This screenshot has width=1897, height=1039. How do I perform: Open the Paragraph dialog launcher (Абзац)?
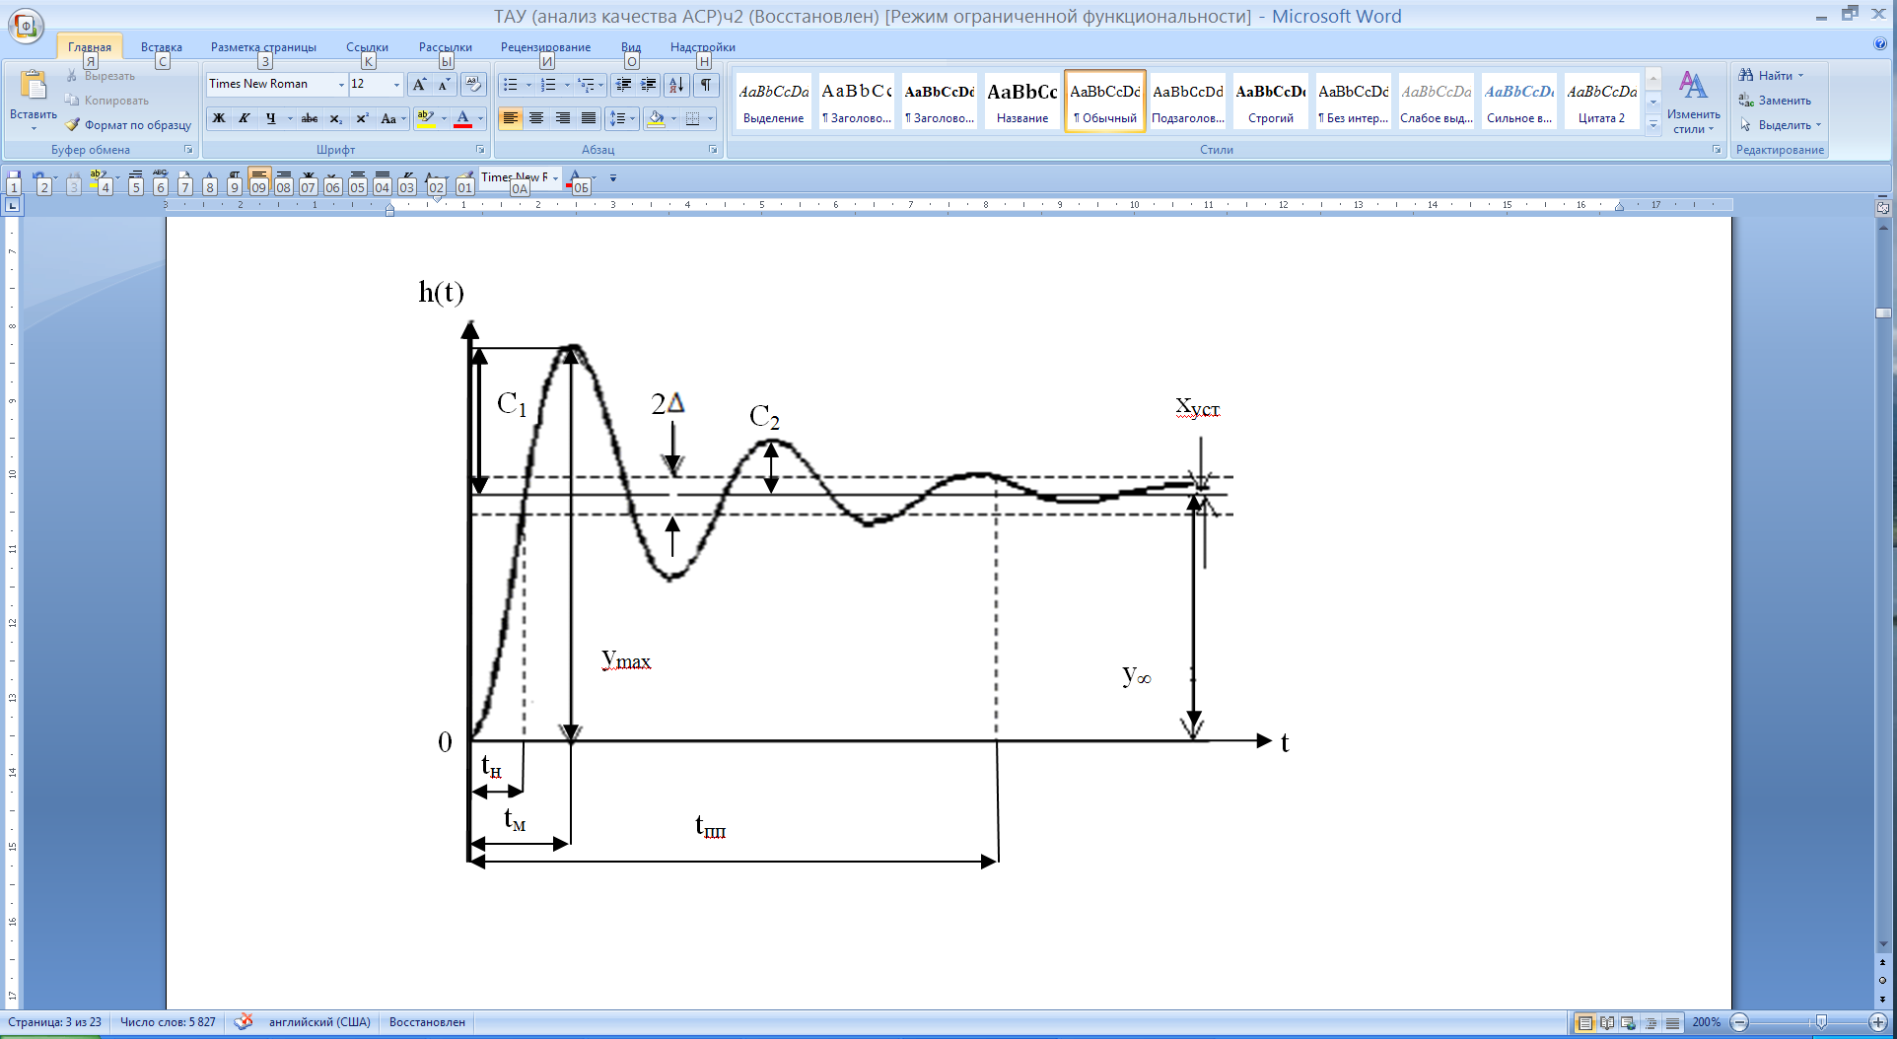[713, 150]
